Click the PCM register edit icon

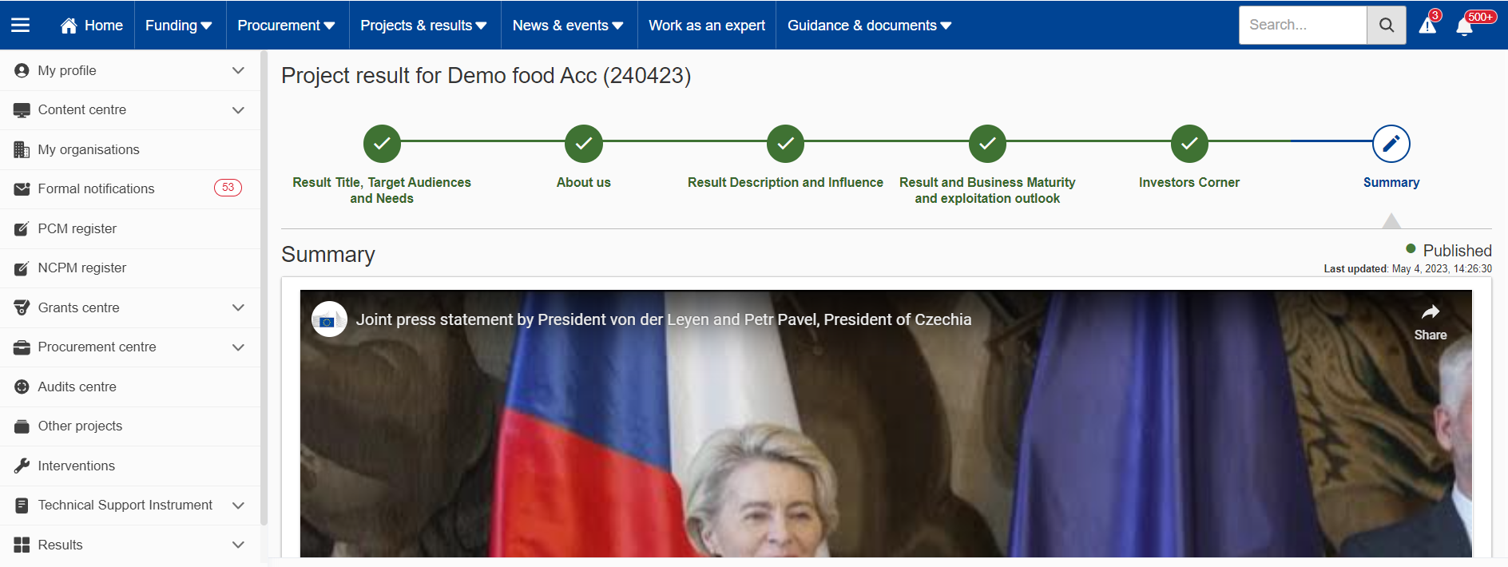tap(22, 228)
